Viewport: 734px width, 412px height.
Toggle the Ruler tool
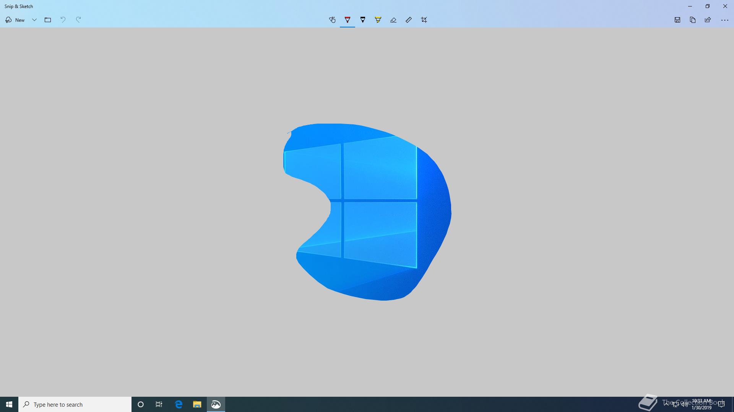pos(409,20)
